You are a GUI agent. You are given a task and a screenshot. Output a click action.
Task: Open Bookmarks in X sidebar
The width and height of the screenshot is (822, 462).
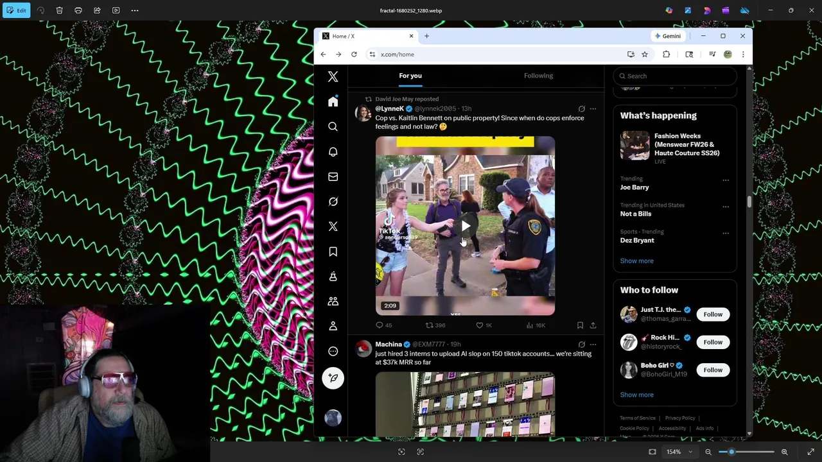click(x=333, y=252)
